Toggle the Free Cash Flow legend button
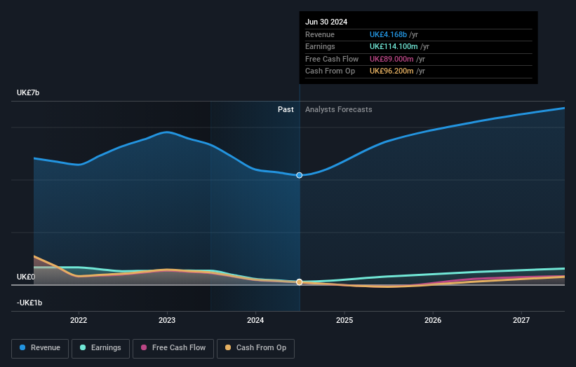The height and width of the screenshot is (367, 576). (x=173, y=348)
